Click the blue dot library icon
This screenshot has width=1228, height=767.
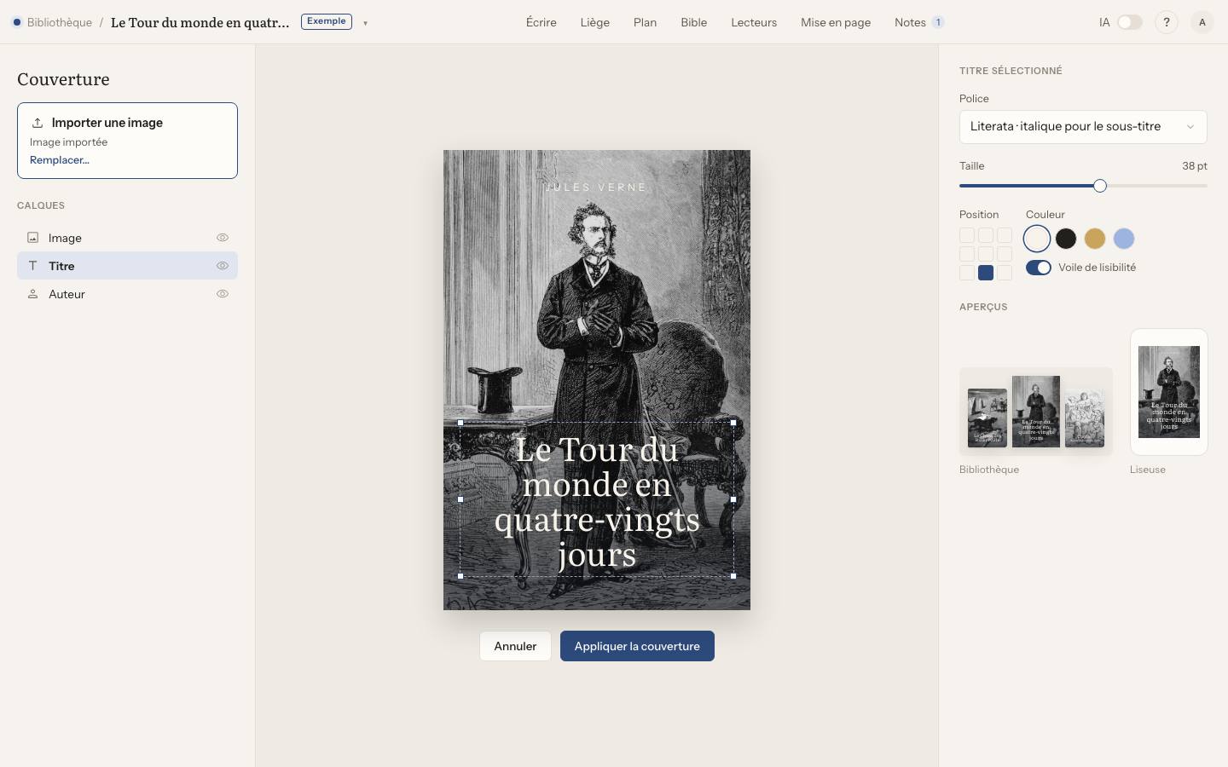coord(16,22)
